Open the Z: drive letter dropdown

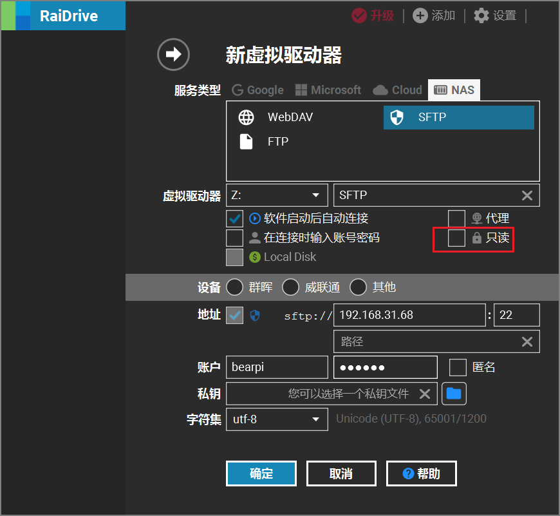(x=277, y=195)
